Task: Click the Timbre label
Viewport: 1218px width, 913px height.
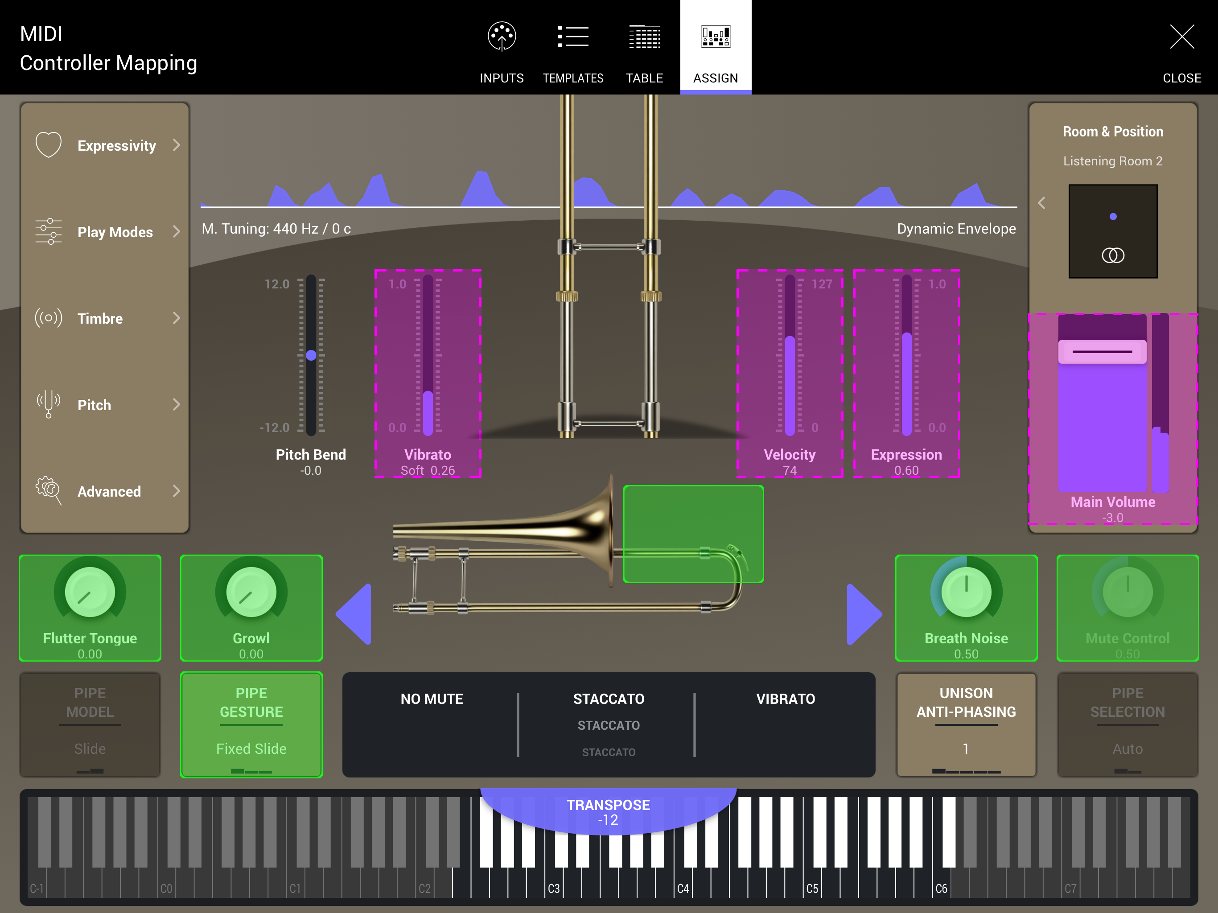Action: pos(100,318)
